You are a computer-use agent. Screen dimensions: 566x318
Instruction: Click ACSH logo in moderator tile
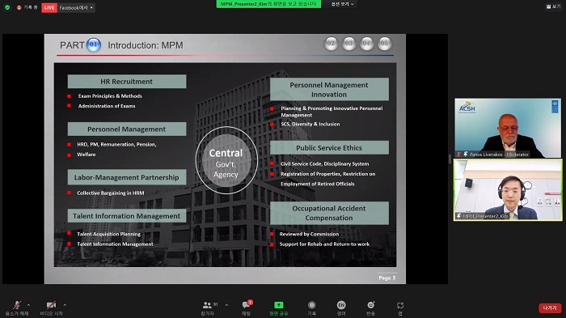point(467,107)
